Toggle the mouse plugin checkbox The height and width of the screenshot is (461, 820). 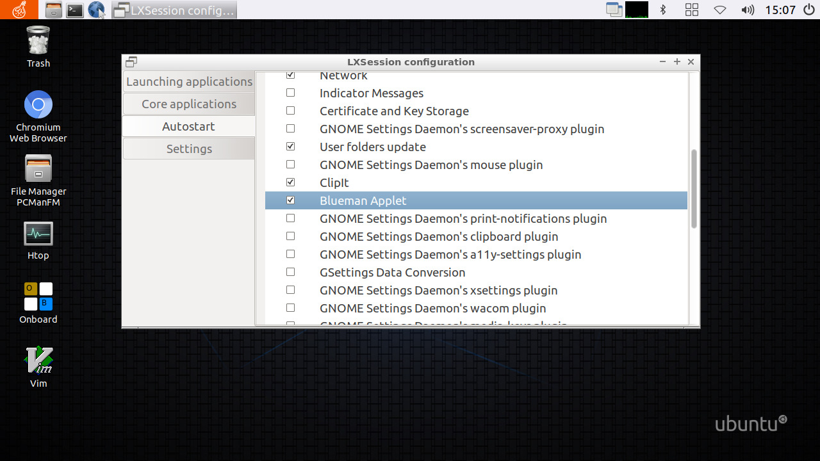click(290, 165)
